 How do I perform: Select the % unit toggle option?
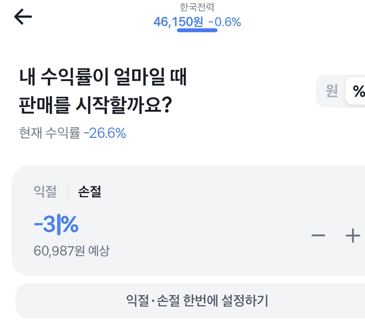(358, 91)
